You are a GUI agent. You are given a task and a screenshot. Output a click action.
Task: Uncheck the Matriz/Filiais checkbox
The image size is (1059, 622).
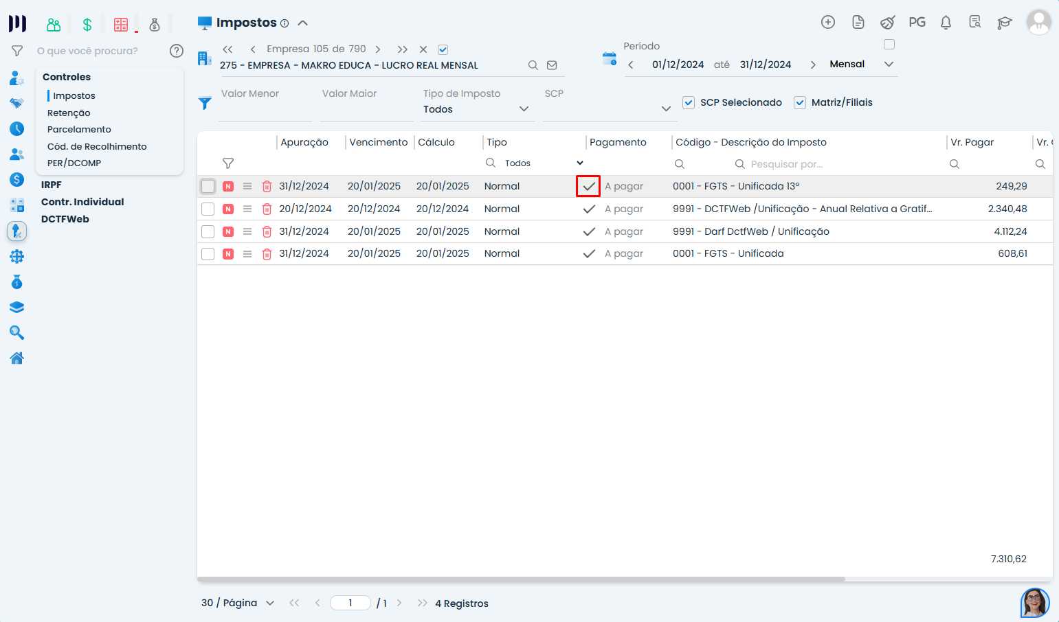tap(800, 102)
